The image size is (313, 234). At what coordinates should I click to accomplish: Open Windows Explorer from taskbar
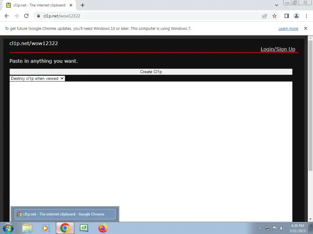click(x=27, y=228)
